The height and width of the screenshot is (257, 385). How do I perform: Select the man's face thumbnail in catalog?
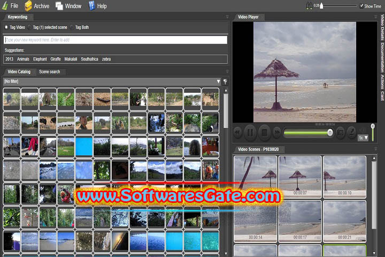84,123
